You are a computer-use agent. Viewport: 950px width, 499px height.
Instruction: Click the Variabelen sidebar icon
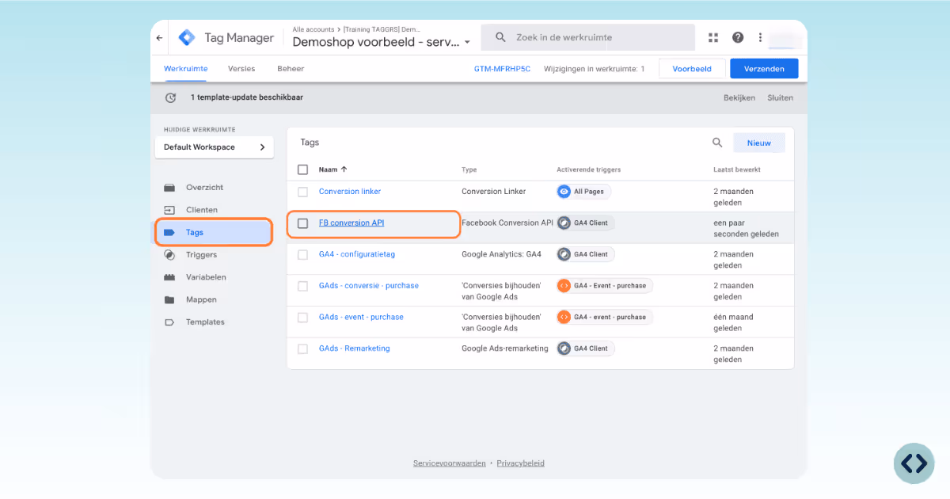click(169, 277)
